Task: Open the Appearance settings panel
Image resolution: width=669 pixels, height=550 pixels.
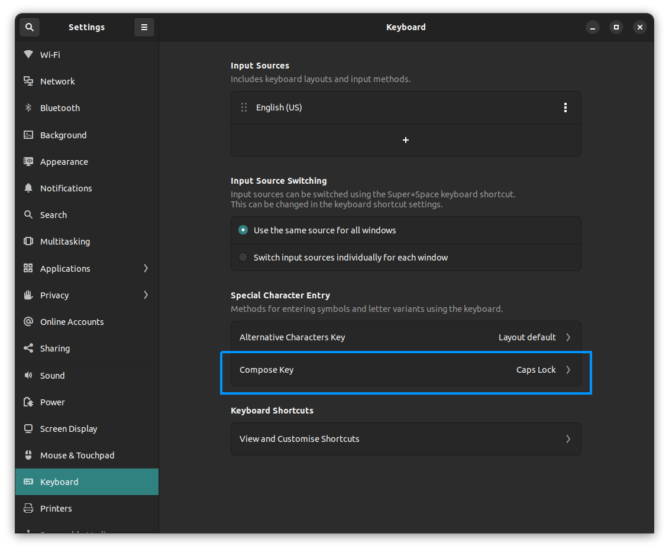Action: pos(64,162)
